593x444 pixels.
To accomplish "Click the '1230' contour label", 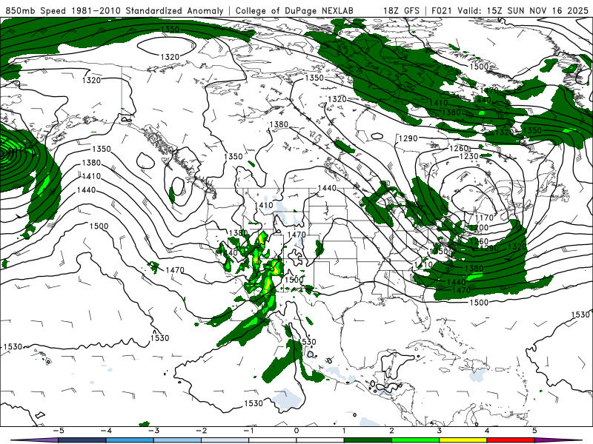I will 469,156.
